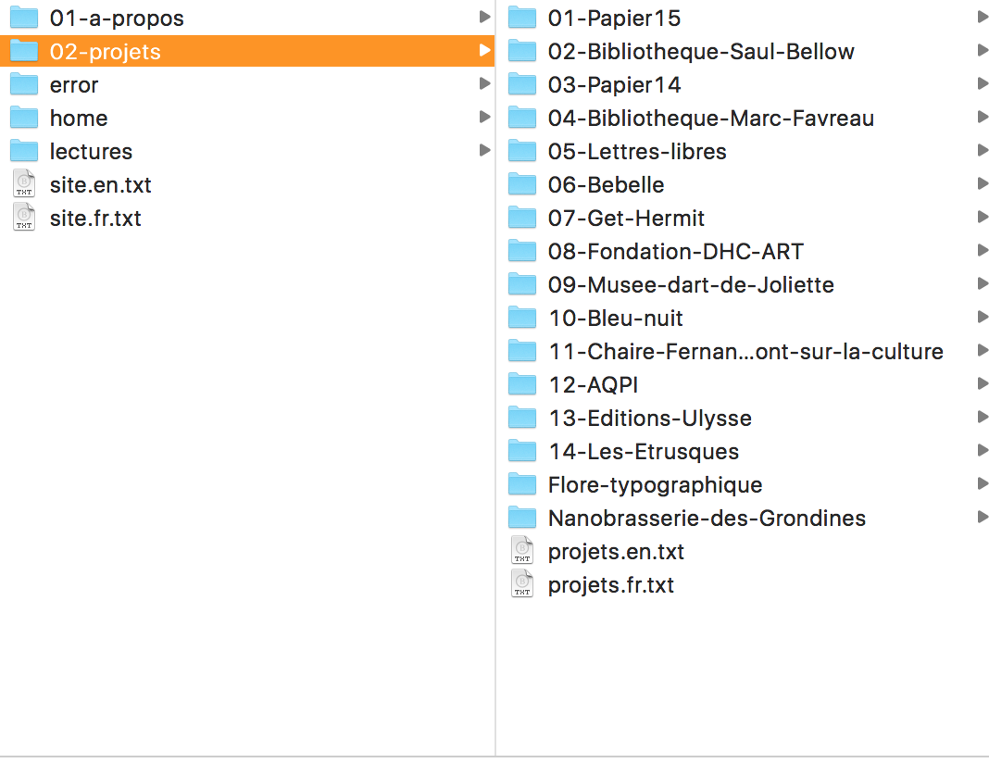The image size is (989, 763).
Task: Select the 'error' folder name
Action: (74, 84)
